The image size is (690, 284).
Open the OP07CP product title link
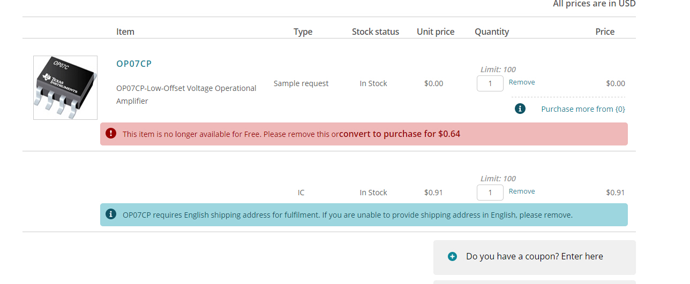coord(134,64)
